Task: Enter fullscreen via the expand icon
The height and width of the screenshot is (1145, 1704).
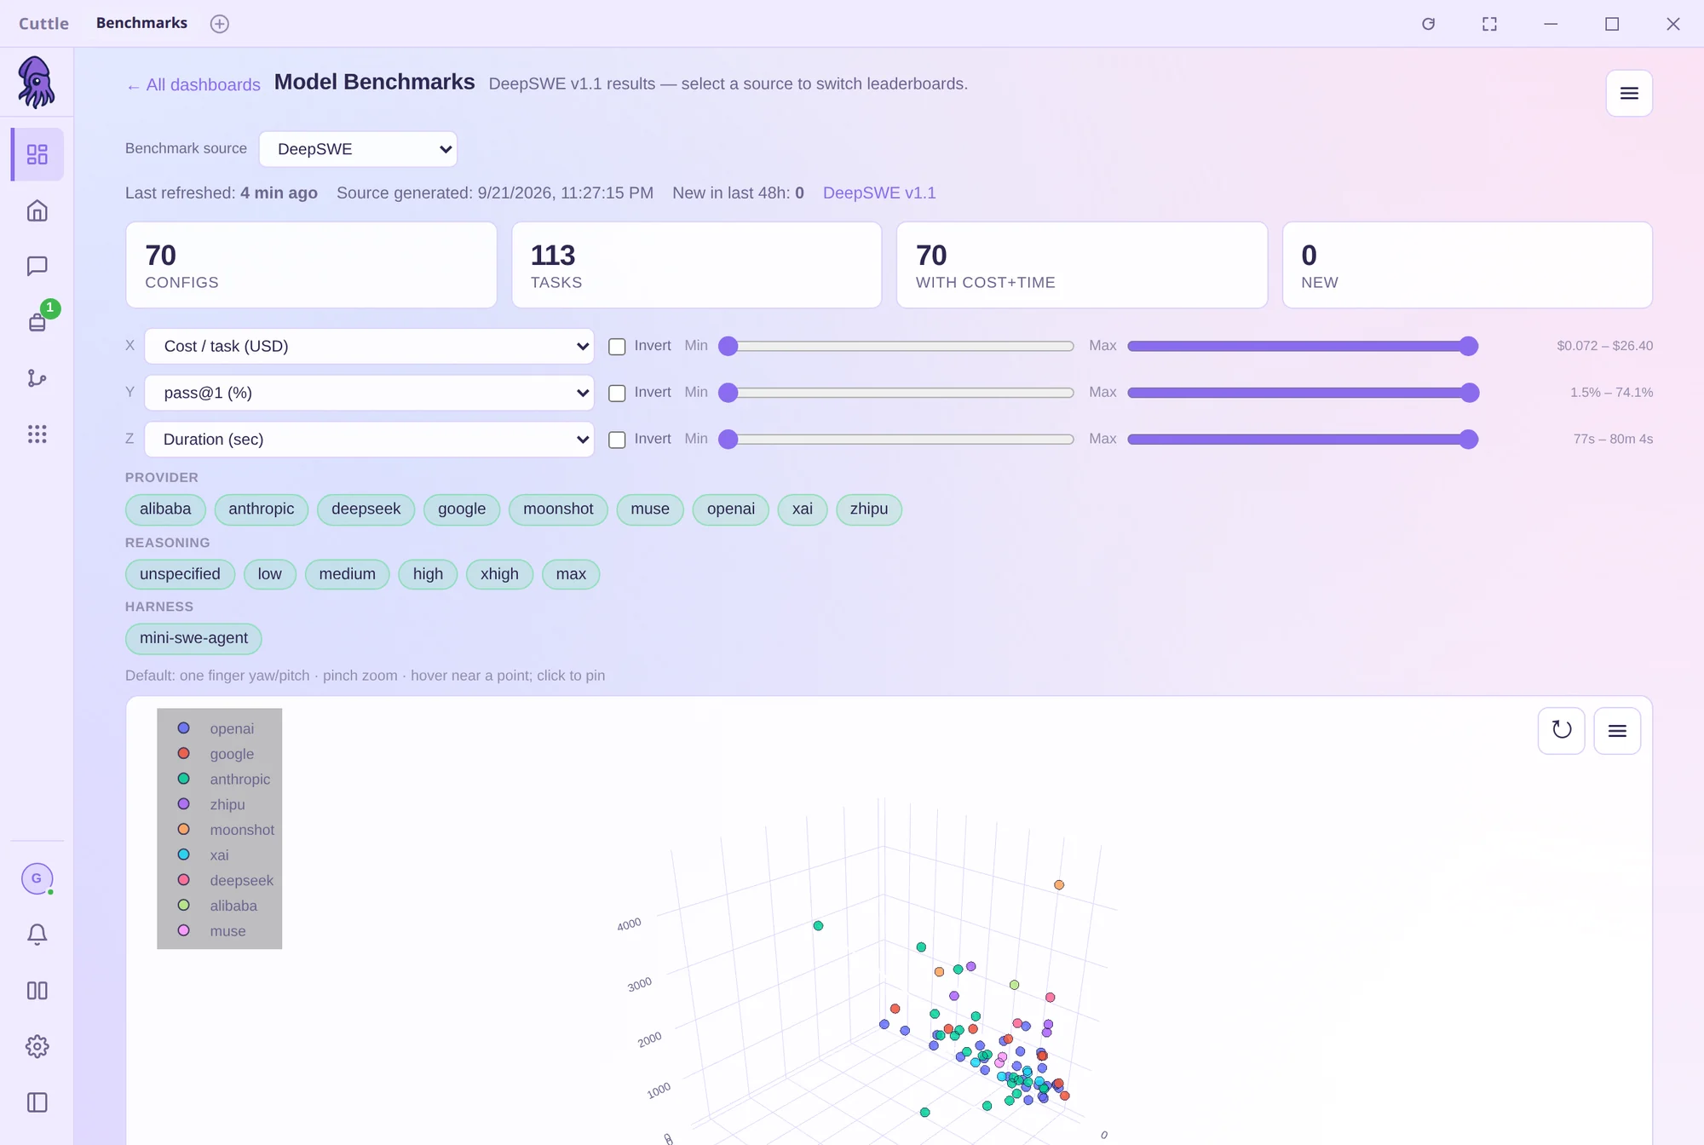Action: (1489, 24)
